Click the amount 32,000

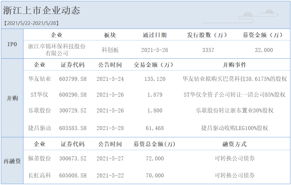(264, 50)
